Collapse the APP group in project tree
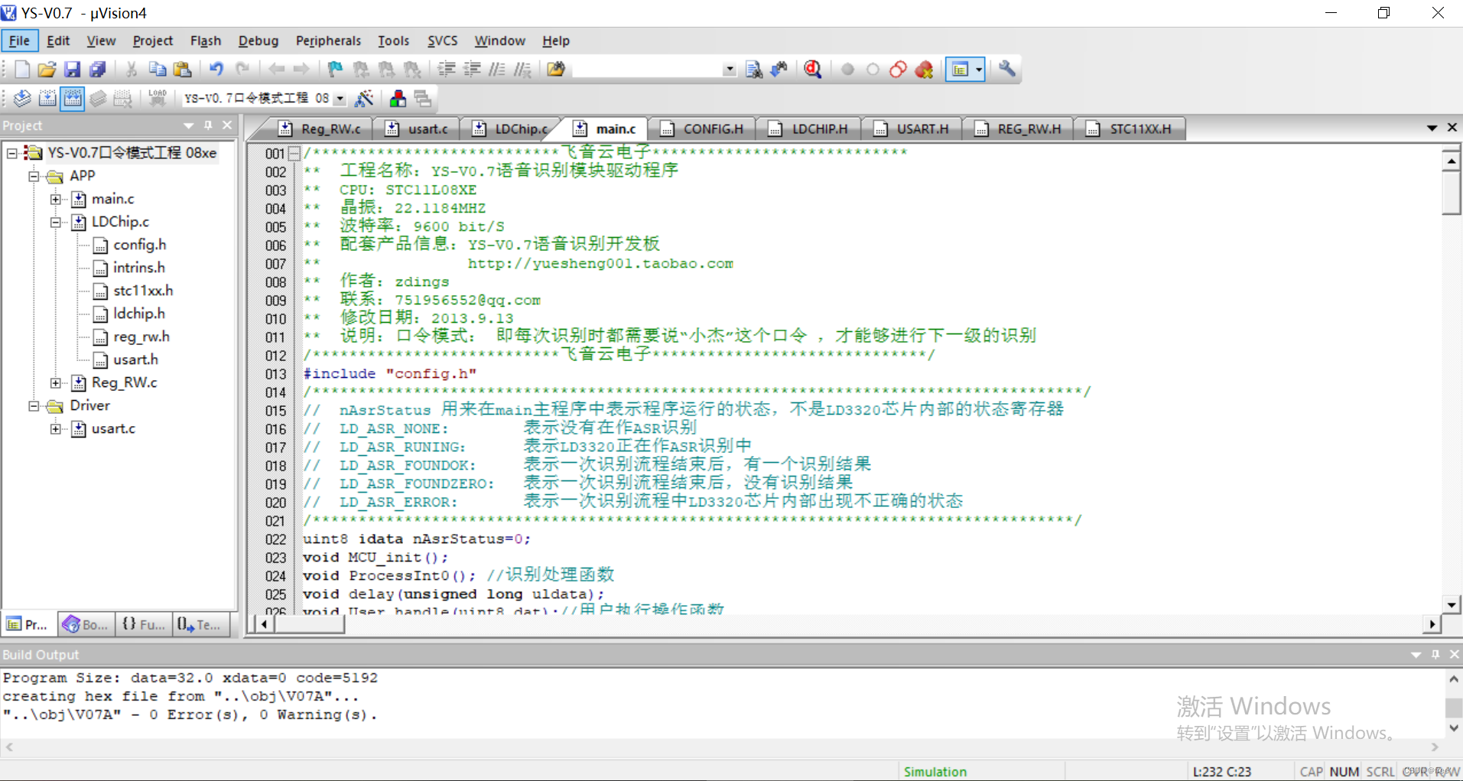Image resolution: width=1463 pixels, height=781 pixels. pyautogui.click(x=34, y=176)
